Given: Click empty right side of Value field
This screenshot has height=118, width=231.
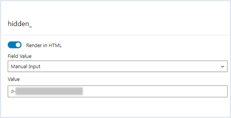Looking at the screenshot, I should point(155,91).
